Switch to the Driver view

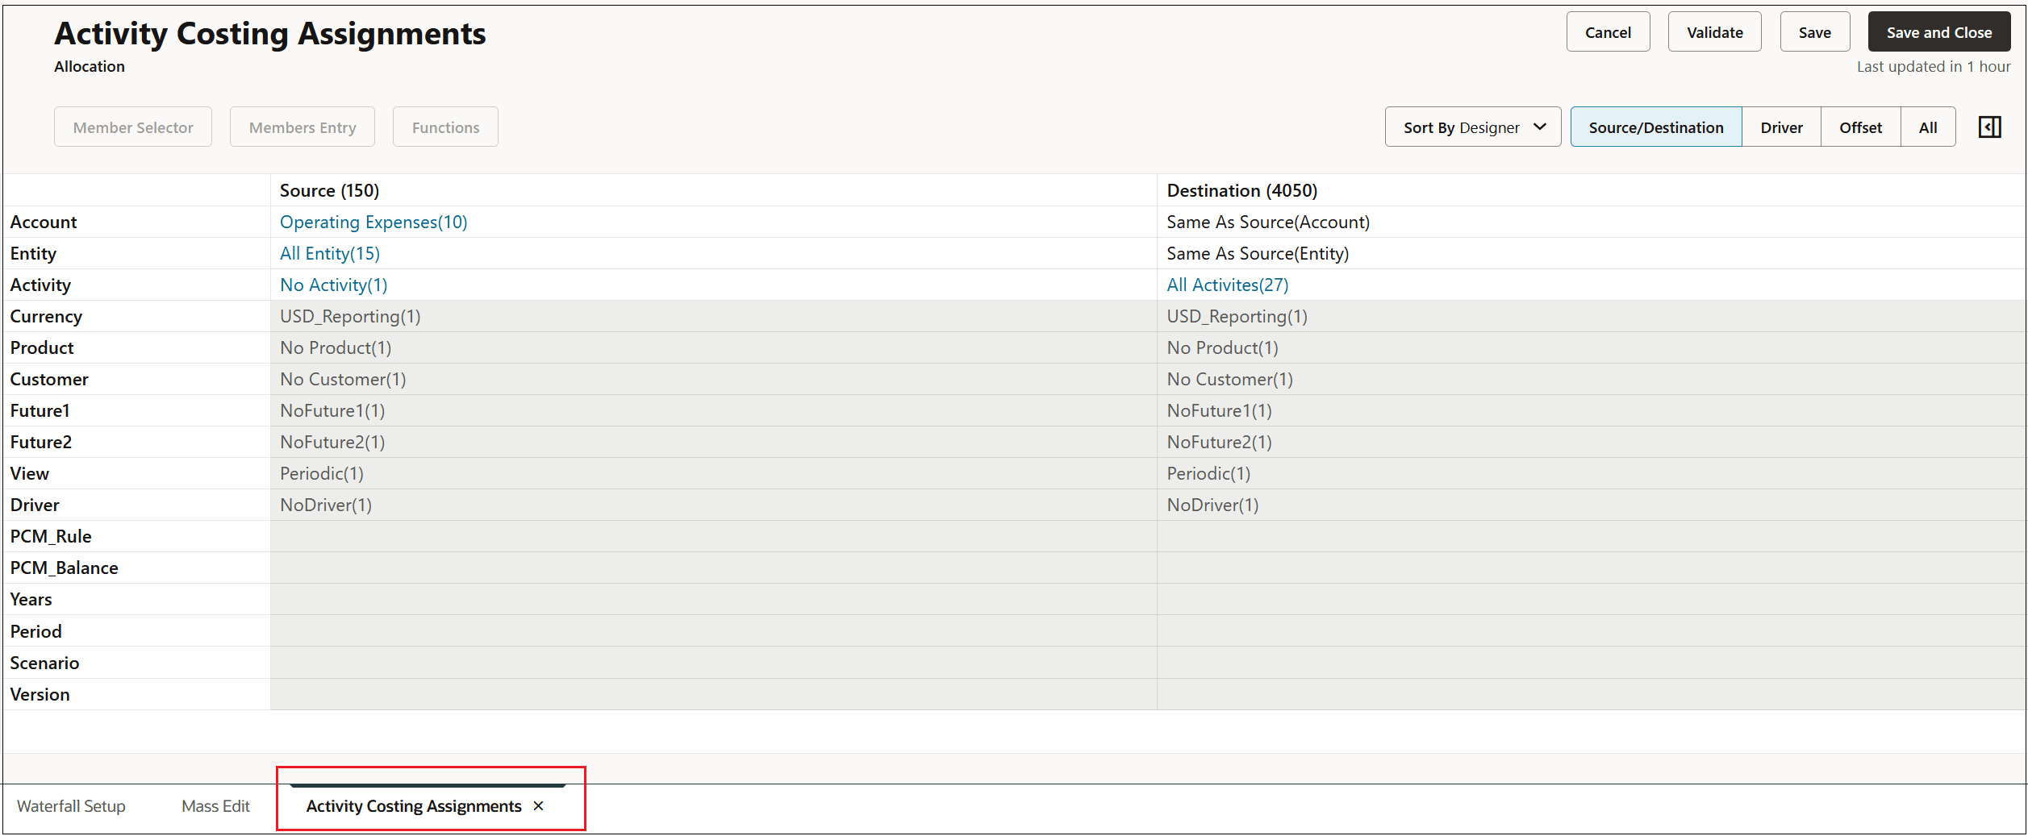pos(1781,127)
